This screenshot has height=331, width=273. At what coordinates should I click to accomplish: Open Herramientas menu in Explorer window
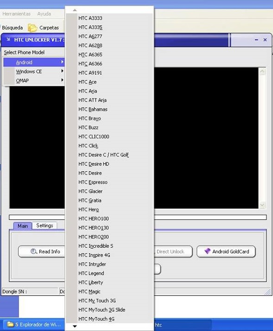17,14
